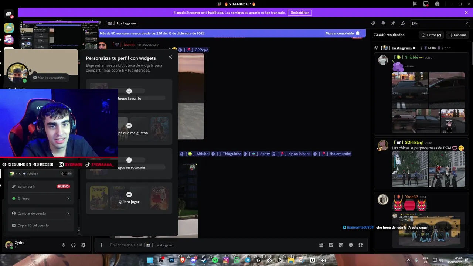Show hidden system tray icons chevron

coord(408,260)
